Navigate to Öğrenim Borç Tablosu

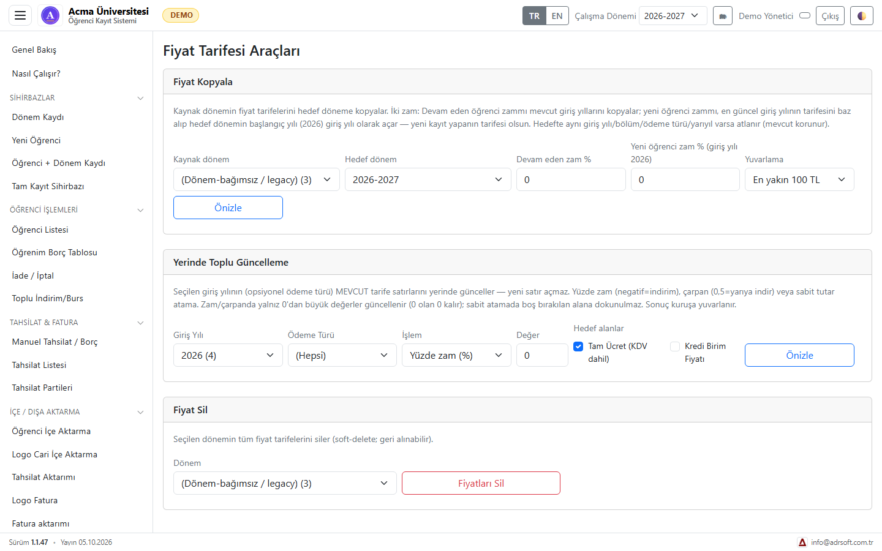(55, 252)
